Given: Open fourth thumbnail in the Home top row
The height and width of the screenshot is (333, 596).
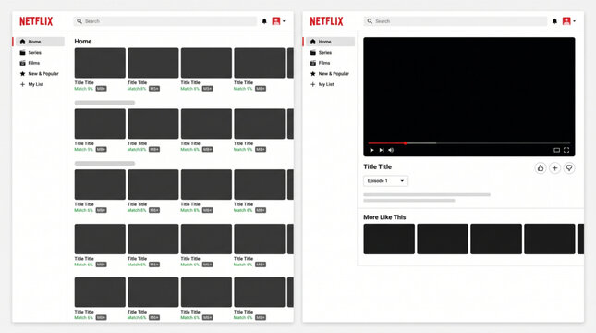Looking at the screenshot, I should point(260,63).
